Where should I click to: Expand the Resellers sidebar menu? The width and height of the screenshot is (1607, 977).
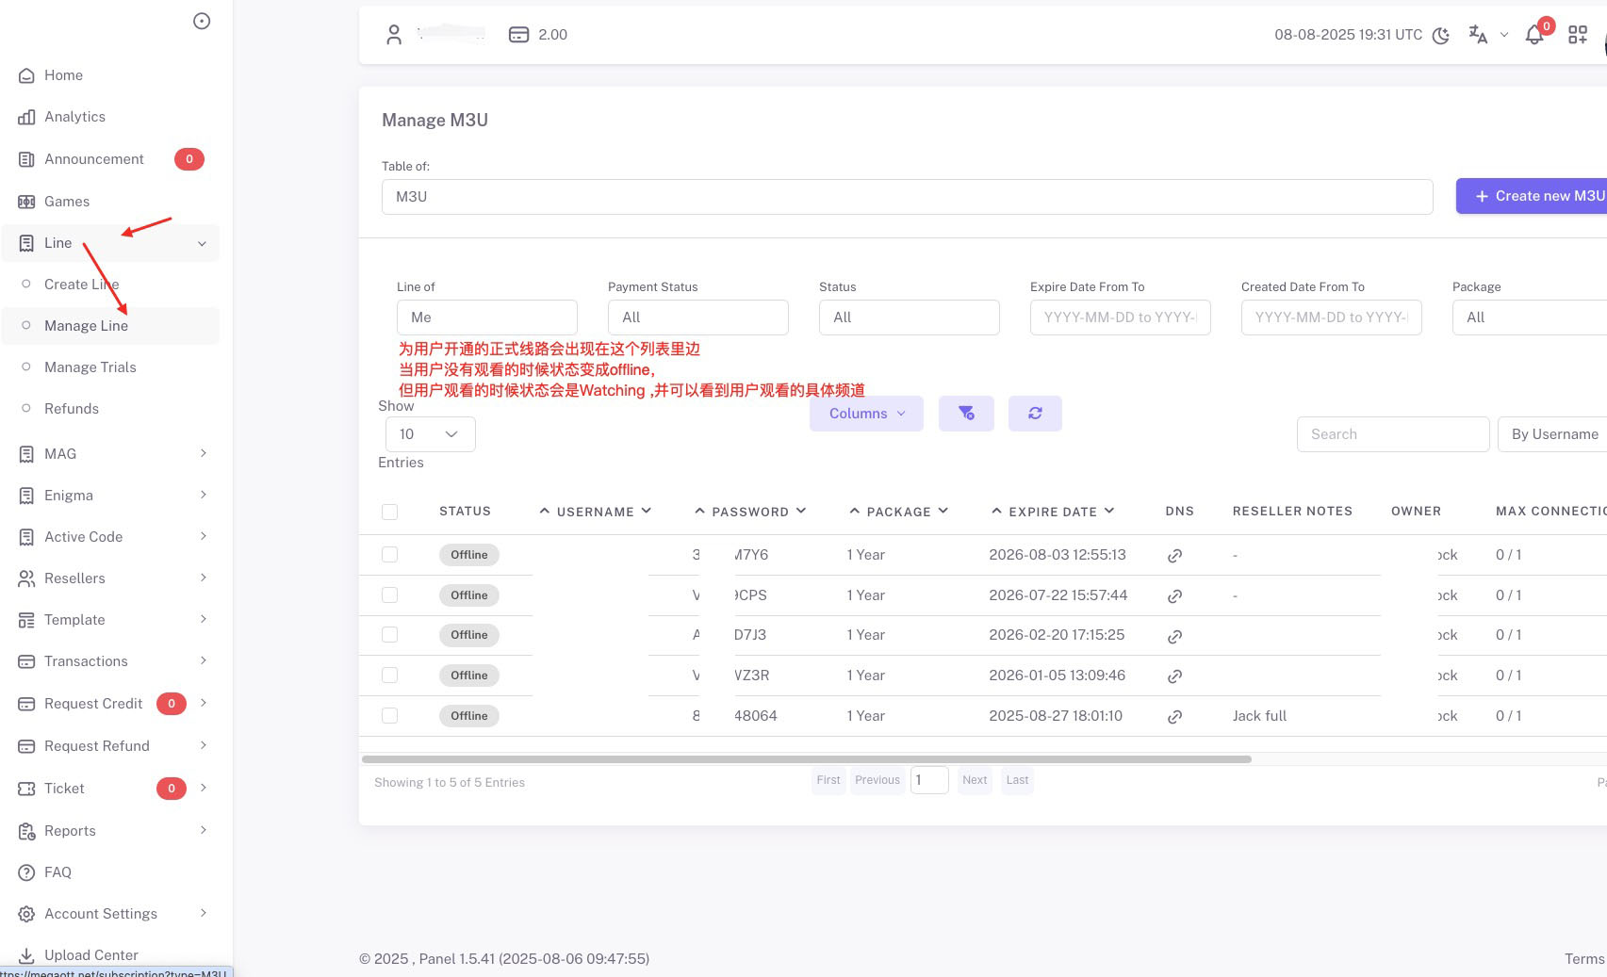tap(111, 578)
